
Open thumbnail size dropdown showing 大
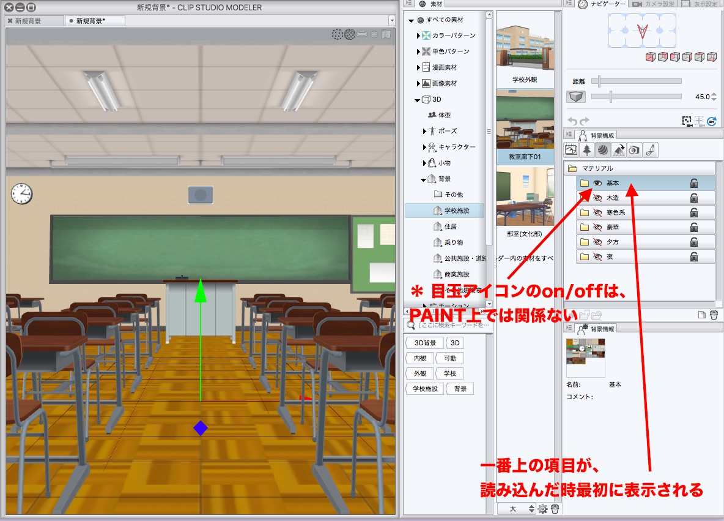[x=516, y=509]
